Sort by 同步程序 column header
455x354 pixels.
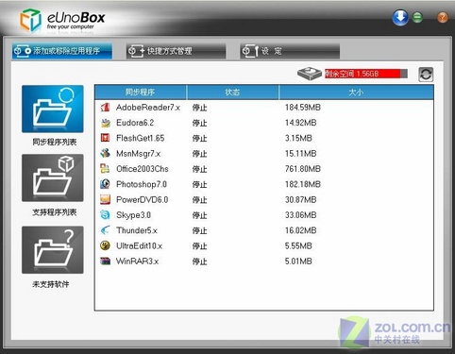pos(141,93)
